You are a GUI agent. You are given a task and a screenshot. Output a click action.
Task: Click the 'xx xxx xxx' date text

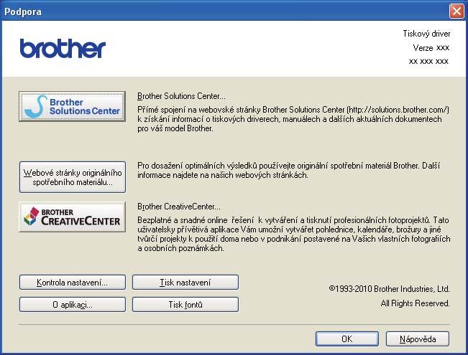(x=428, y=62)
